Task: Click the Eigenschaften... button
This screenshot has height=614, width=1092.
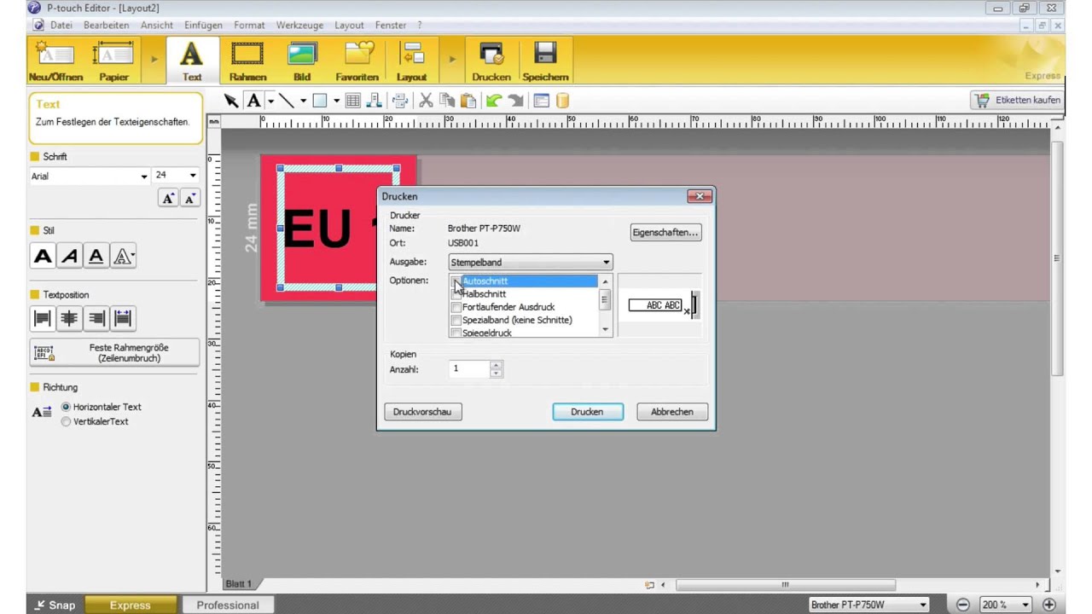Action: [665, 232]
